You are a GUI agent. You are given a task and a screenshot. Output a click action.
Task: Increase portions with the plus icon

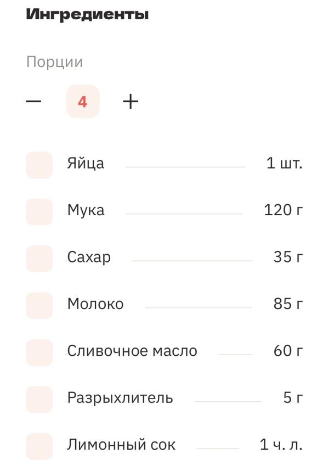[130, 102]
